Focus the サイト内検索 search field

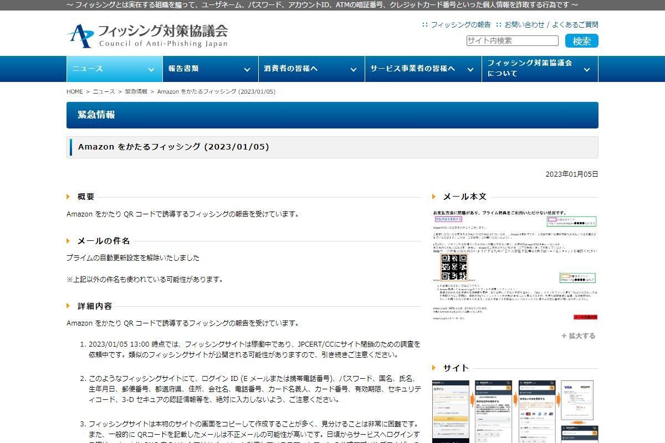(x=512, y=41)
